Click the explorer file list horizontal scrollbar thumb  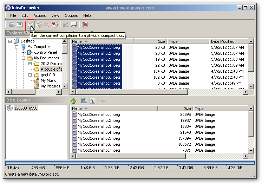[131, 92]
